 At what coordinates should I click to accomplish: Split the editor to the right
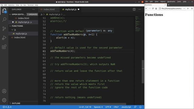134,9
